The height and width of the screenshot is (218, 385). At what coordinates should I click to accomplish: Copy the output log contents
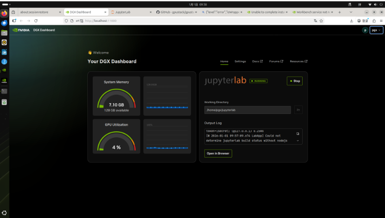(298, 134)
